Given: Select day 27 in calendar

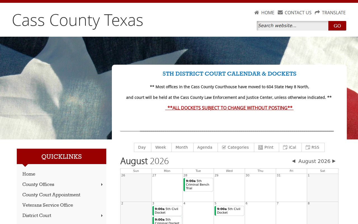Looking at the screenshot, I should (154, 176).
